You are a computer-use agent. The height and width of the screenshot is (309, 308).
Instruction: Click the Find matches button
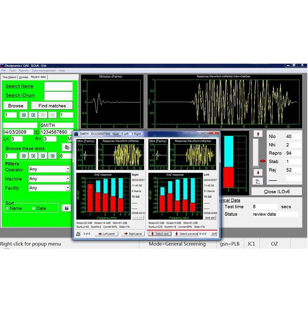point(51,106)
